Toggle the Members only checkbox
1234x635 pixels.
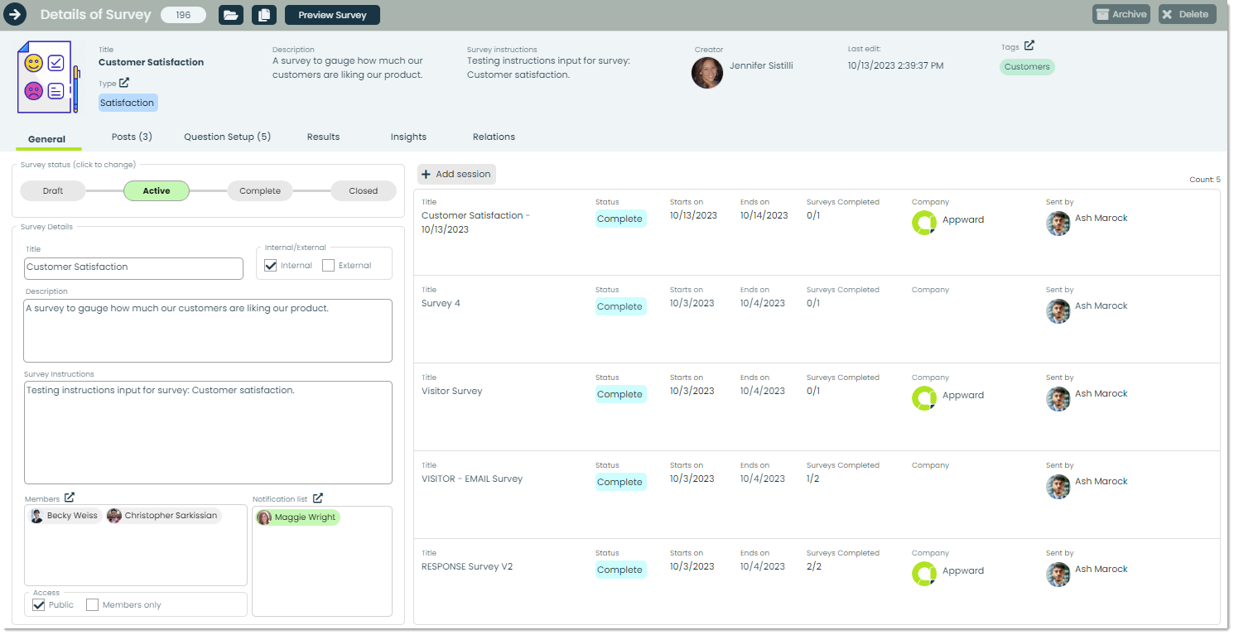point(93,605)
